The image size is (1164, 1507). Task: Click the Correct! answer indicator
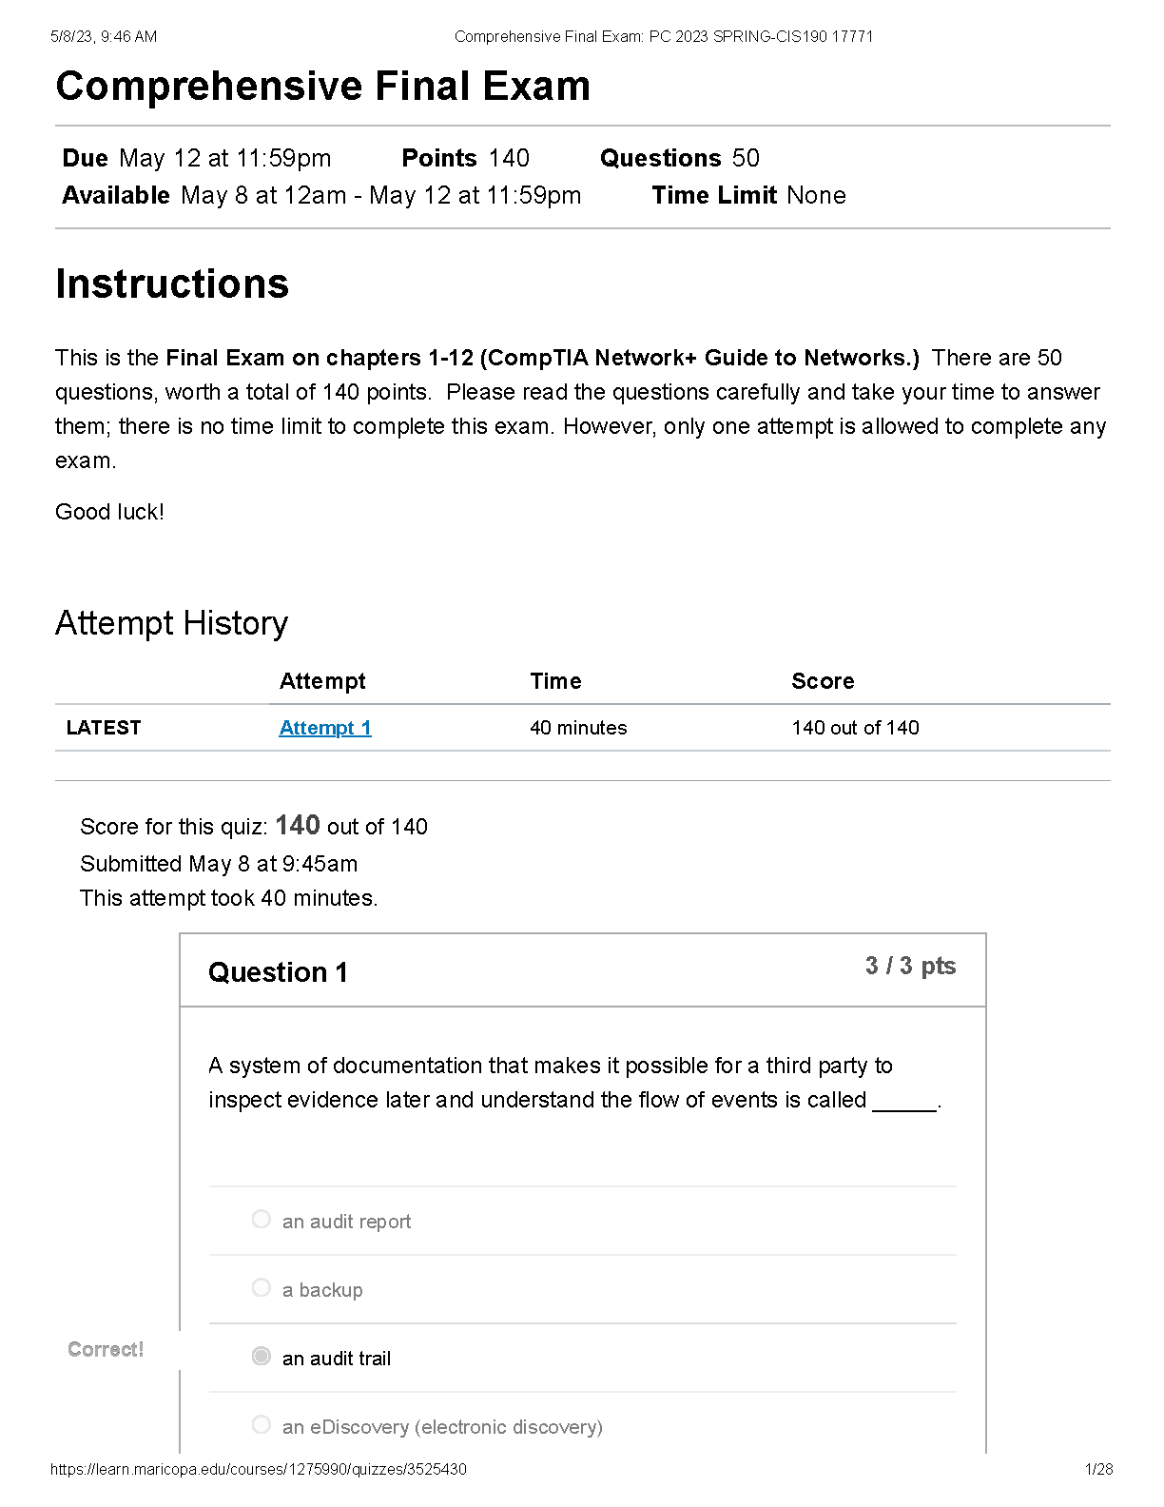tap(106, 1349)
